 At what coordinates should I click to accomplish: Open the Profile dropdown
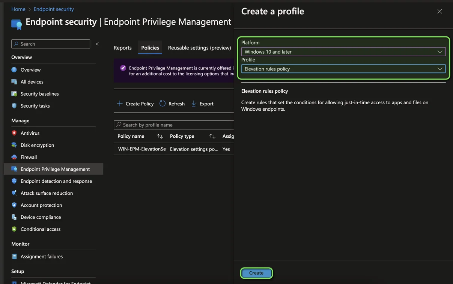(343, 69)
